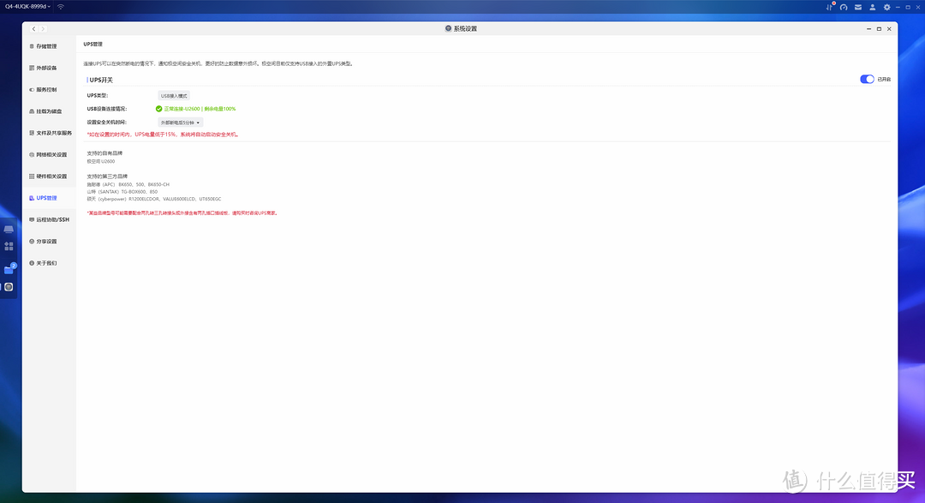
Task: Click the Wi-Fi status icon beside device name
Action: coord(61,7)
